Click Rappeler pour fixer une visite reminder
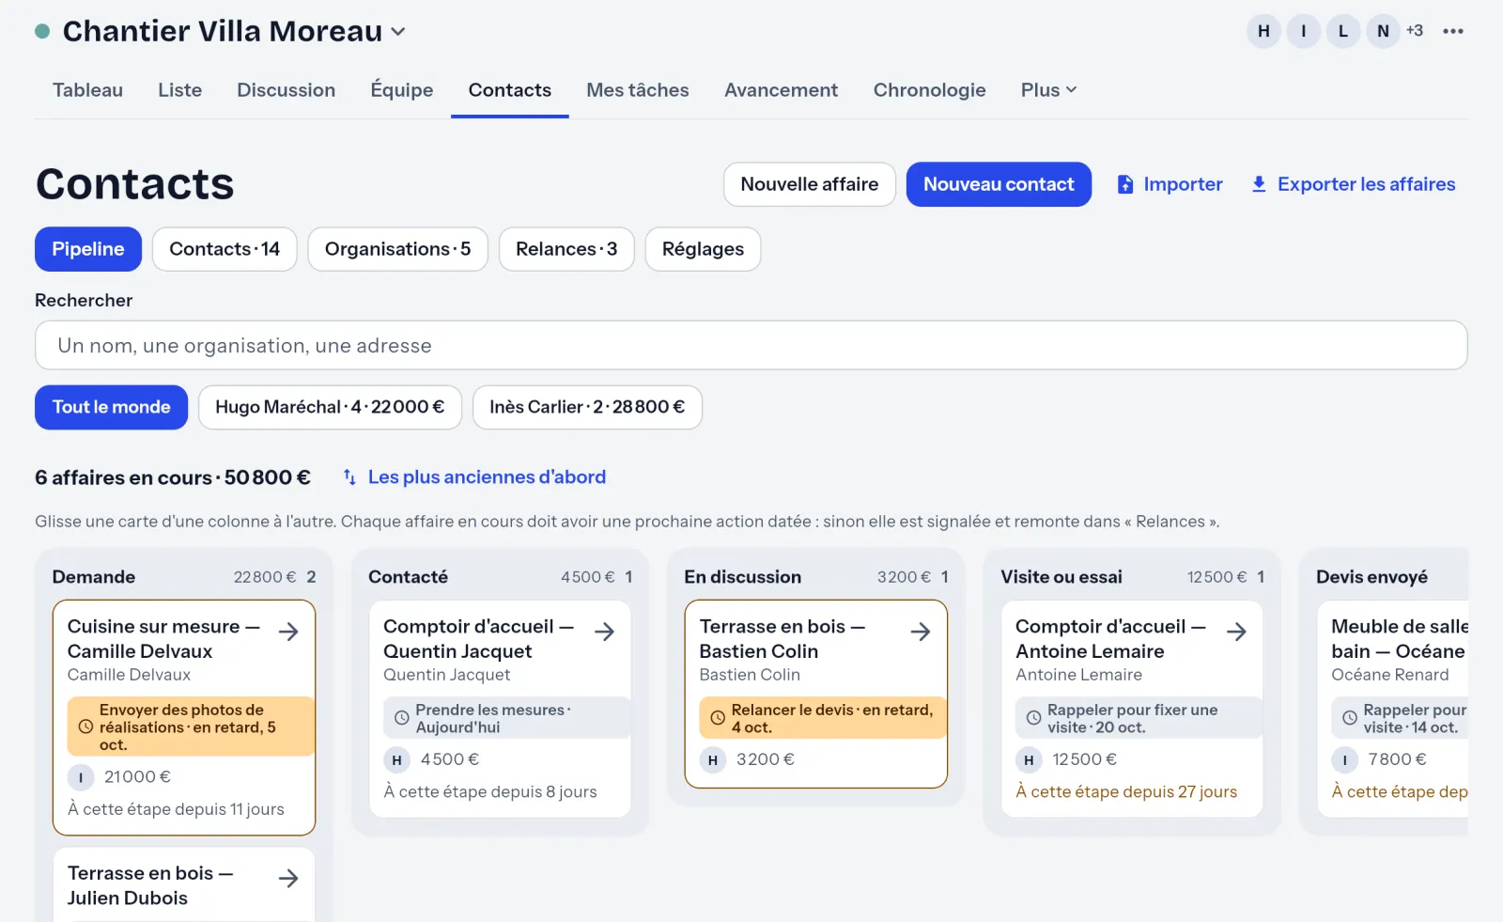Screen dimensions: 1503x922 point(1139,718)
